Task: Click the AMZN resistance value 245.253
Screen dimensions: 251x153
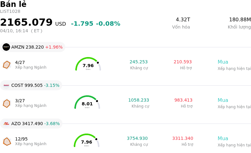Action: (139, 62)
